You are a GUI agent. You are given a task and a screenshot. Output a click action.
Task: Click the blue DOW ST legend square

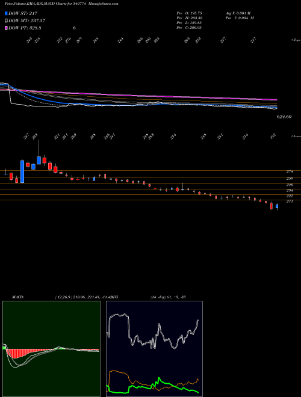click(6, 13)
